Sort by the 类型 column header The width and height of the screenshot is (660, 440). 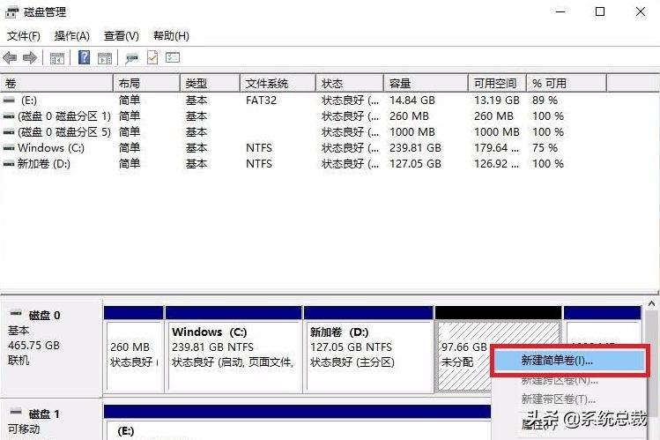tap(210, 84)
